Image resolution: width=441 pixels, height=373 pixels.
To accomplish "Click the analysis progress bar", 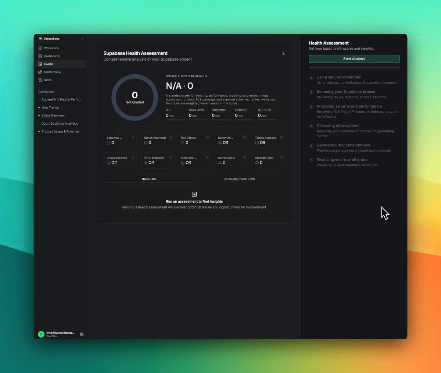I will 354,68.
